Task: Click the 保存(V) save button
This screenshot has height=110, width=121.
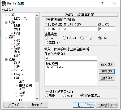Action: 107,71
